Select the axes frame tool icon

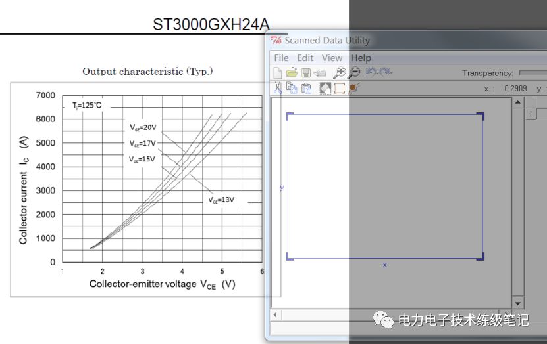click(x=339, y=88)
